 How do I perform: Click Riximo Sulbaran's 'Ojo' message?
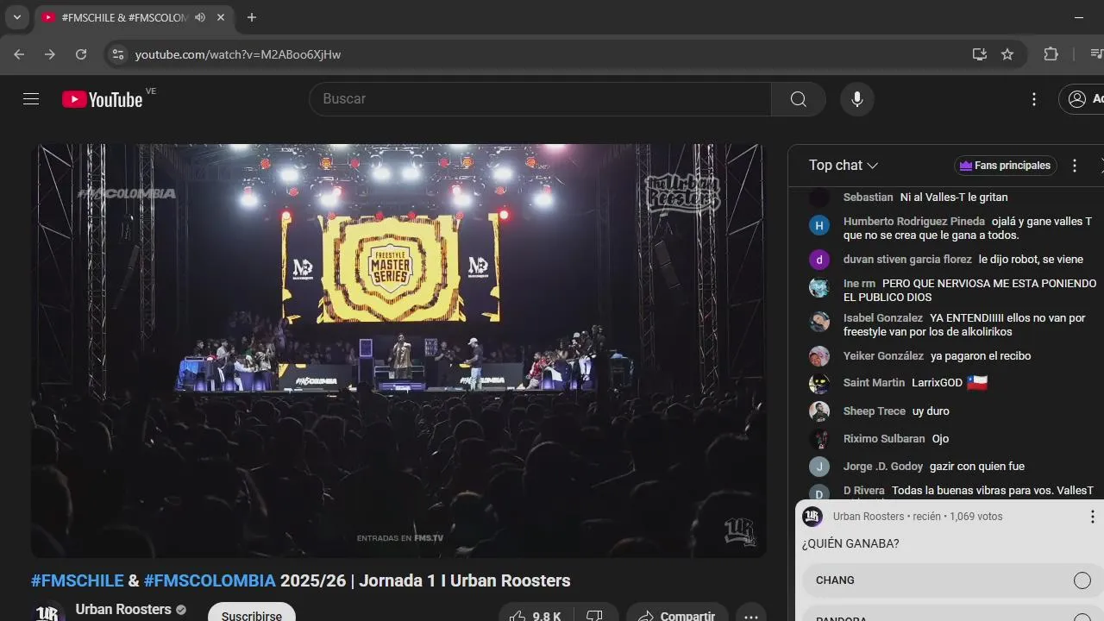940,439
